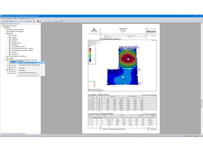Select Modèle - Données de base
The image size is (203, 152).
(x=16, y=30)
